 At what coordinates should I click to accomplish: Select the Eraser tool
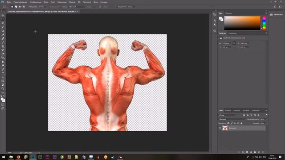3,54
